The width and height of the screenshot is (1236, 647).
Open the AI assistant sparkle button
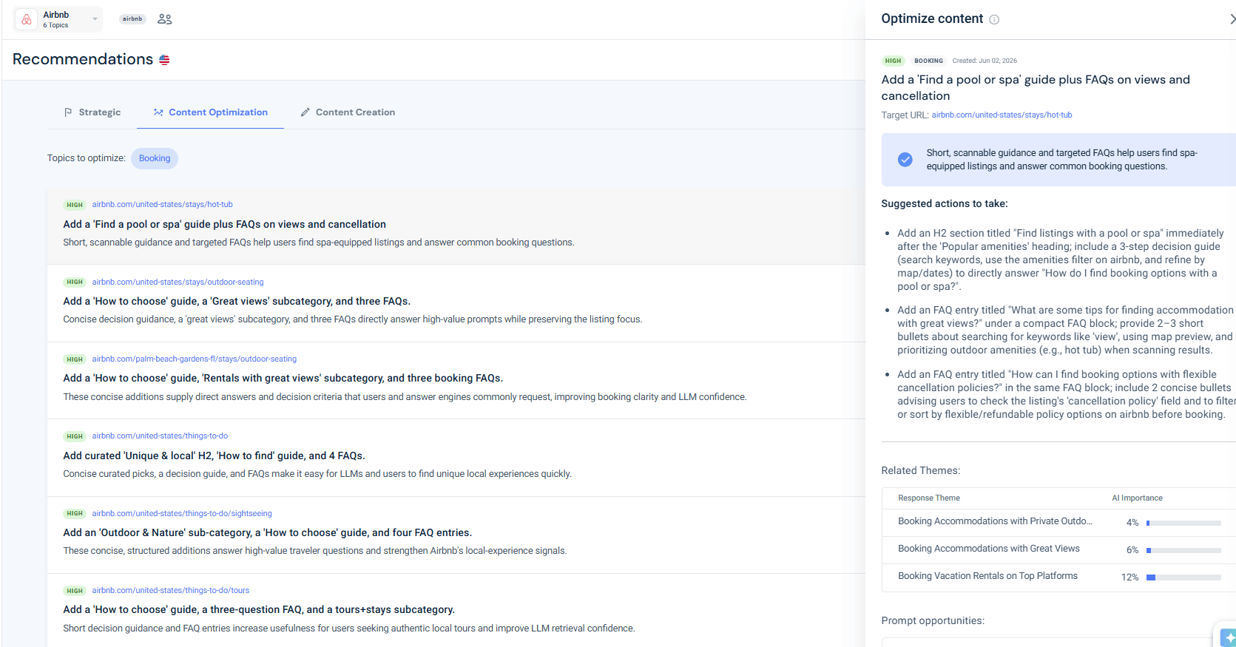(x=1228, y=637)
